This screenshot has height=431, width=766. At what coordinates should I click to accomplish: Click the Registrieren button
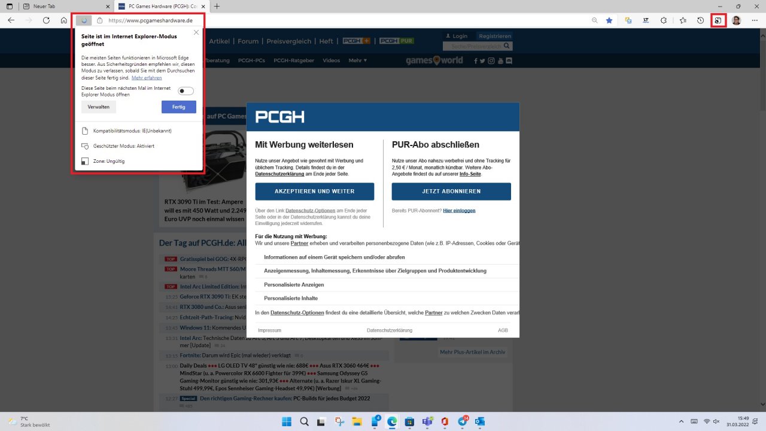tap(495, 36)
